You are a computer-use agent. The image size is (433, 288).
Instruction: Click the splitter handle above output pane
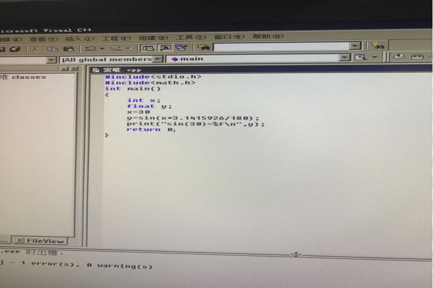click(296, 254)
